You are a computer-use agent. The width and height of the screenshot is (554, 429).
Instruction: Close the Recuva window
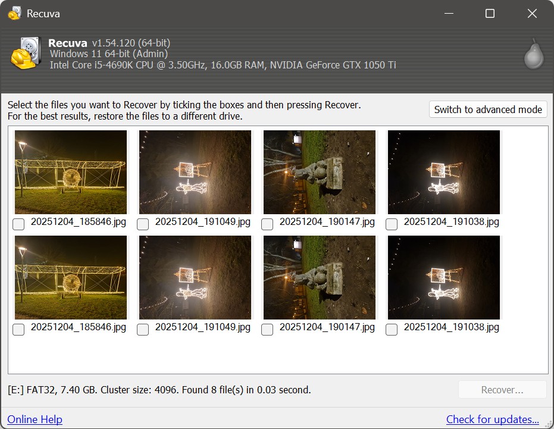click(532, 14)
